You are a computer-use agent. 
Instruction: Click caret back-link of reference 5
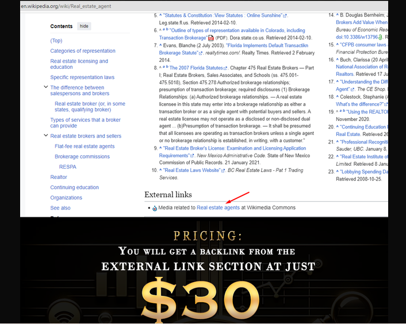(160, 15)
